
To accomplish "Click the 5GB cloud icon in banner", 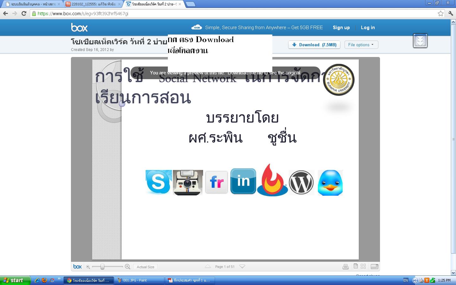I will pyautogui.click(x=197, y=28).
